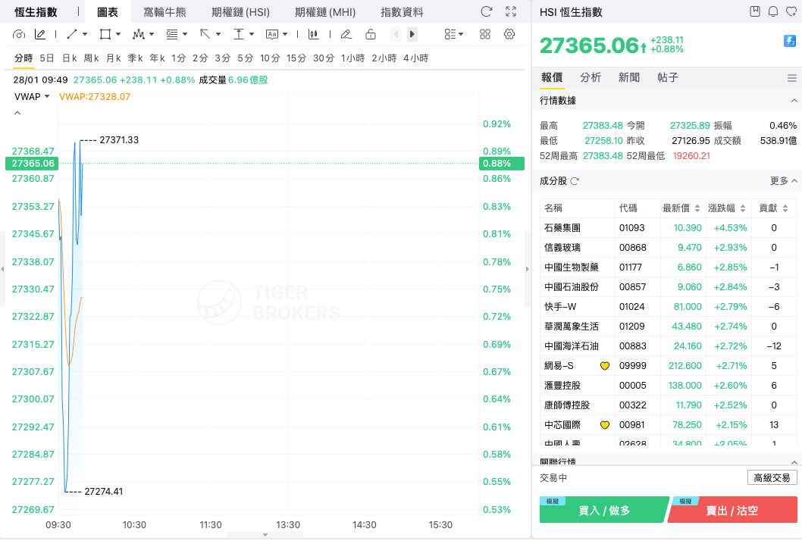This screenshot has width=802, height=541.
Task: Click the right panel collapse arrow beside chart
Action: (x=528, y=269)
